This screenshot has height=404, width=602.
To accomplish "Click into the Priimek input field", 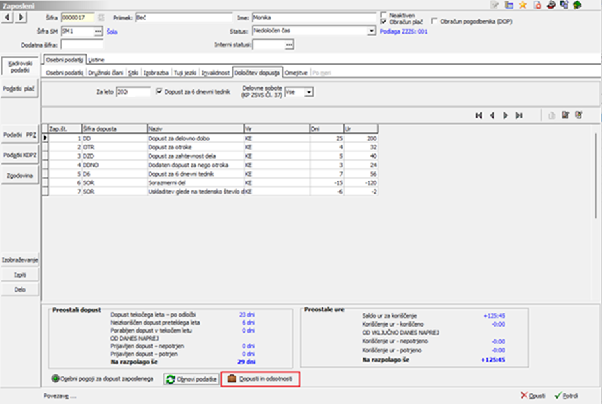I will pos(184,18).
